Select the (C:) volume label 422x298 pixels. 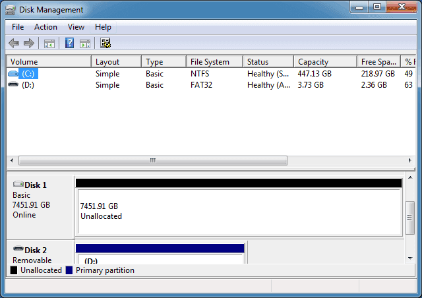tap(28, 73)
